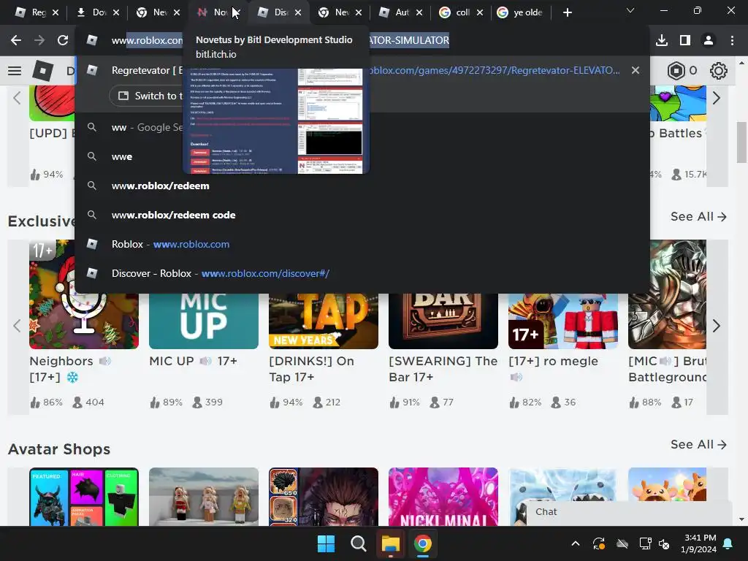The image size is (748, 561).
Task: Remove the Regretevator suggestion with X
Action: point(636,70)
